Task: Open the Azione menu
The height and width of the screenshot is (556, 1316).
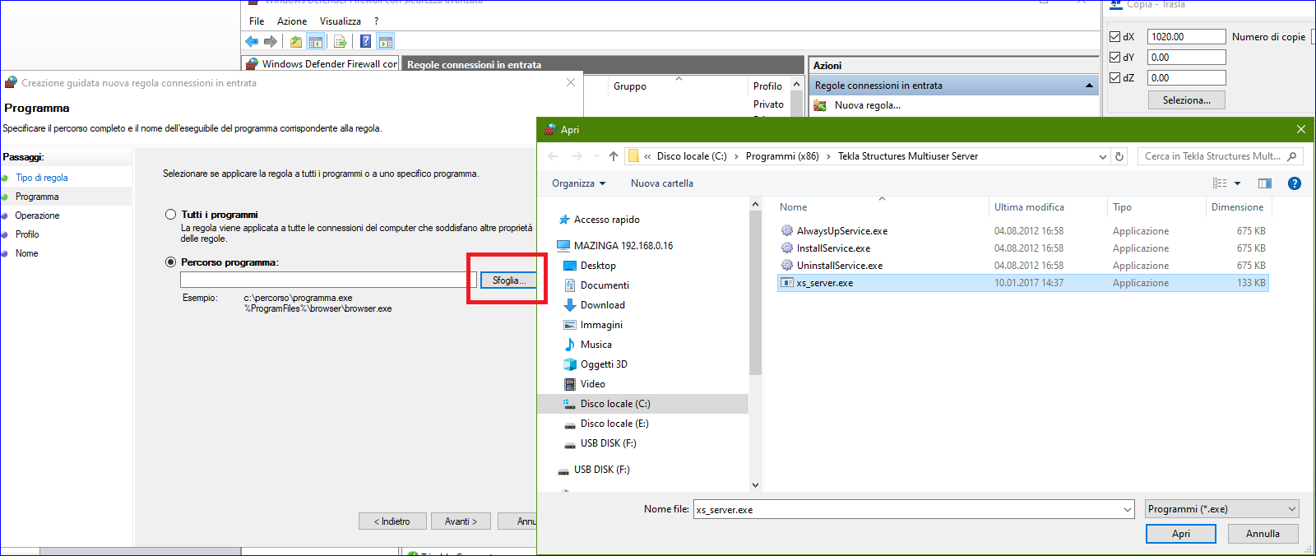Action: 292,21
